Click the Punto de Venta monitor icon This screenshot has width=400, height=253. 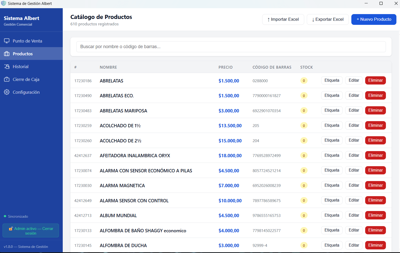click(7, 41)
